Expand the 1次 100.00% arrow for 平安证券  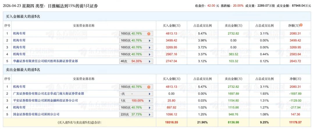[x=149, y=101]
